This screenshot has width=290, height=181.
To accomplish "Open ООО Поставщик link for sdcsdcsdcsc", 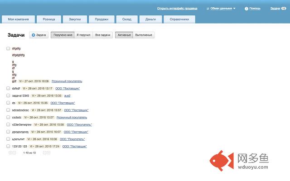I will [76, 110].
